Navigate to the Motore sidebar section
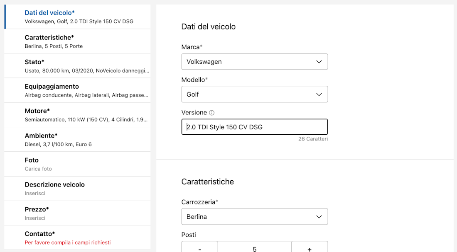The height and width of the screenshot is (252, 457). 78,115
